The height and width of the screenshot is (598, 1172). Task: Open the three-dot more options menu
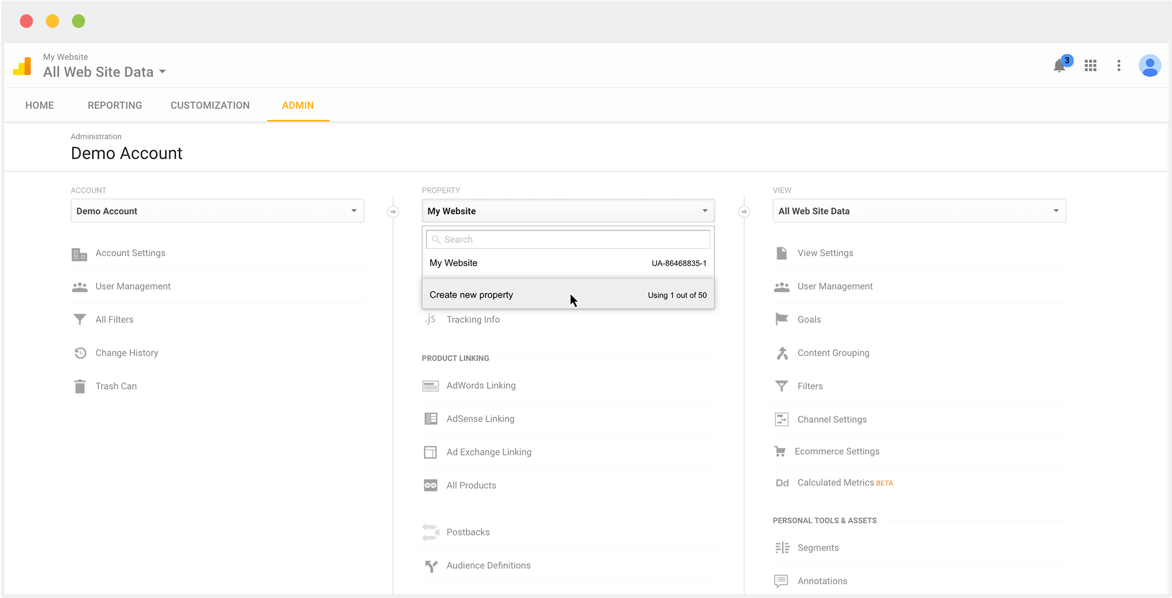point(1119,66)
